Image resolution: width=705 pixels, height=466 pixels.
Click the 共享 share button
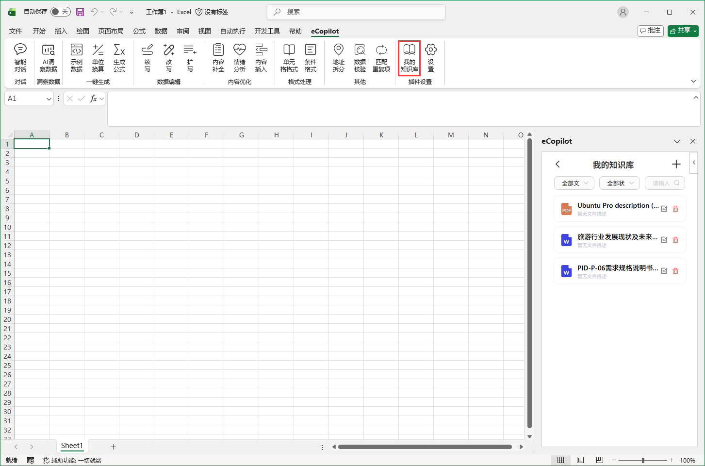click(x=683, y=31)
